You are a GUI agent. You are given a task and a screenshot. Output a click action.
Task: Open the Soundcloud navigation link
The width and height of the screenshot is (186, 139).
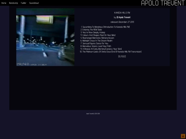click(x=34, y=3)
